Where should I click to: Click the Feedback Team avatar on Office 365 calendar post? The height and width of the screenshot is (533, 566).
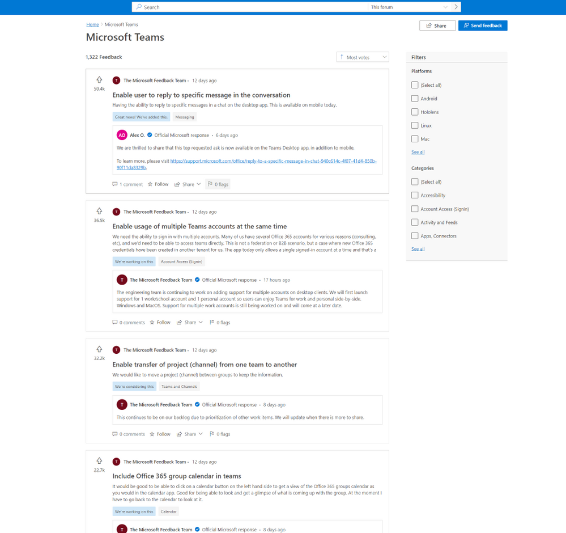coord(116,462)
